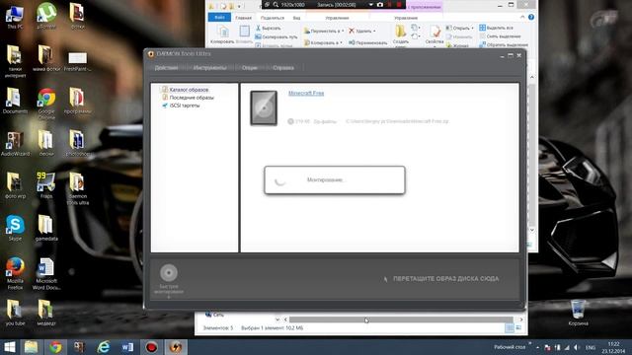
Task: Open the uTorrent desktop icon
Action: click(x=46, y=16)
